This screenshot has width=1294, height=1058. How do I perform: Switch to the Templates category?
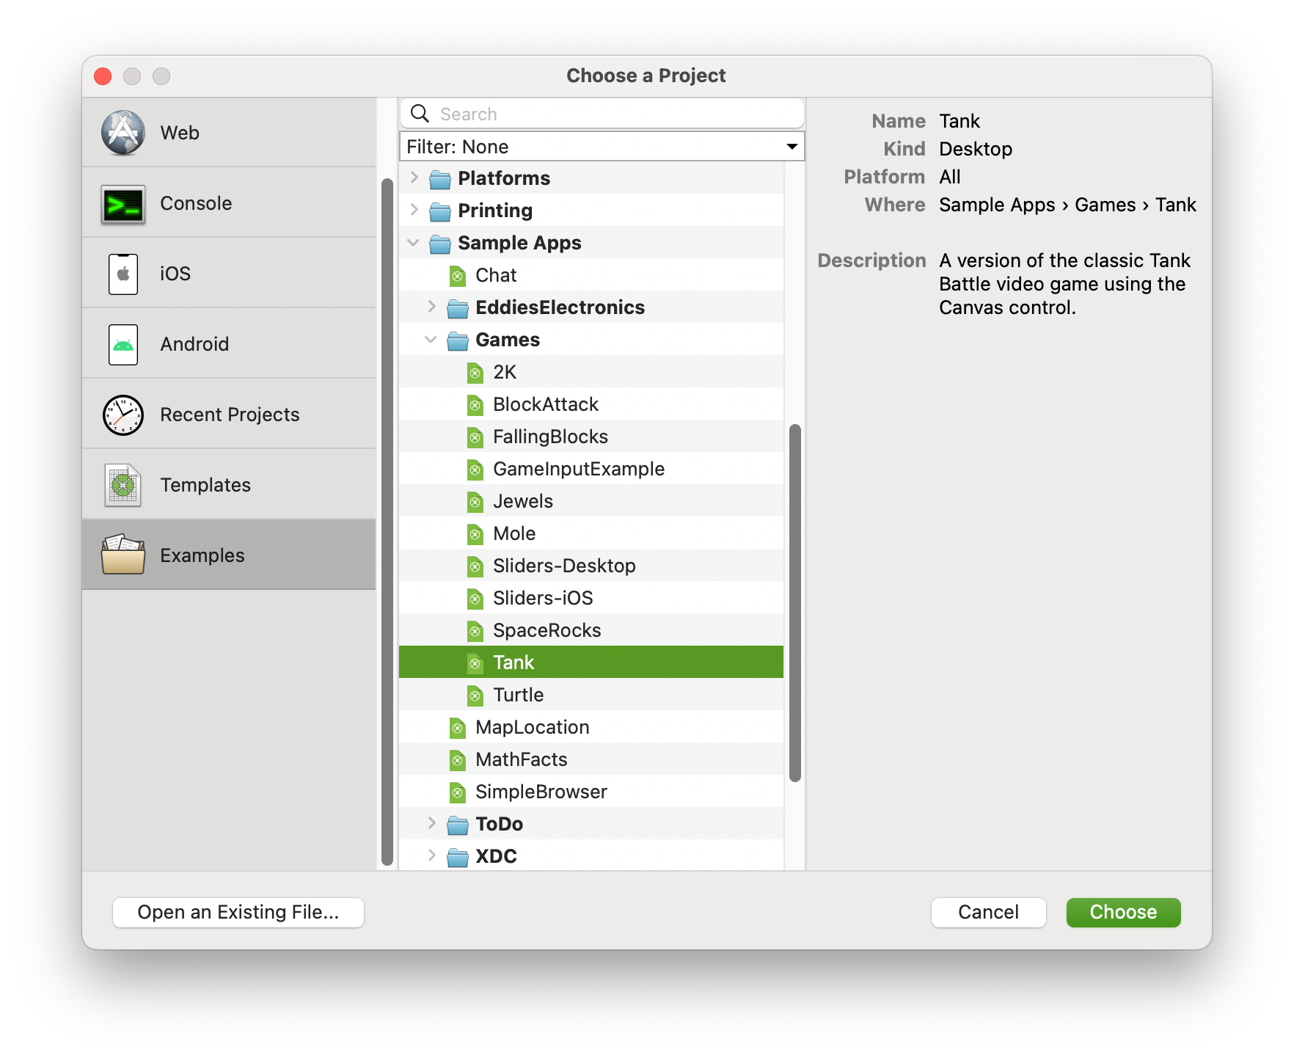tap(229, 485)
